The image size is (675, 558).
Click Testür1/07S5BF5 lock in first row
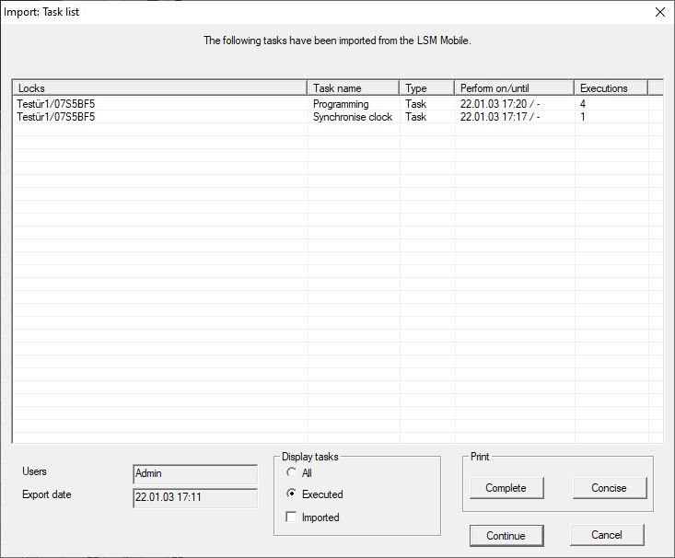point(55,104)
